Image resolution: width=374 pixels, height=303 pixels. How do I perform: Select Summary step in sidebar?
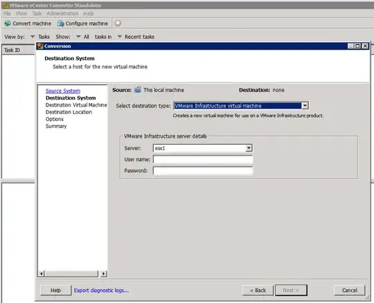point(56,126)
